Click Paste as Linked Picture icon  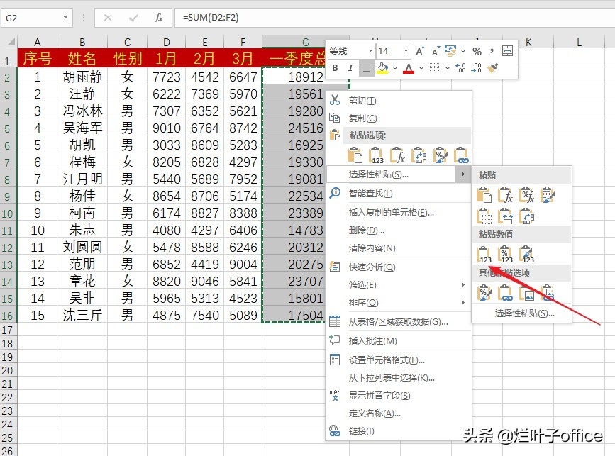coord(548,292)
